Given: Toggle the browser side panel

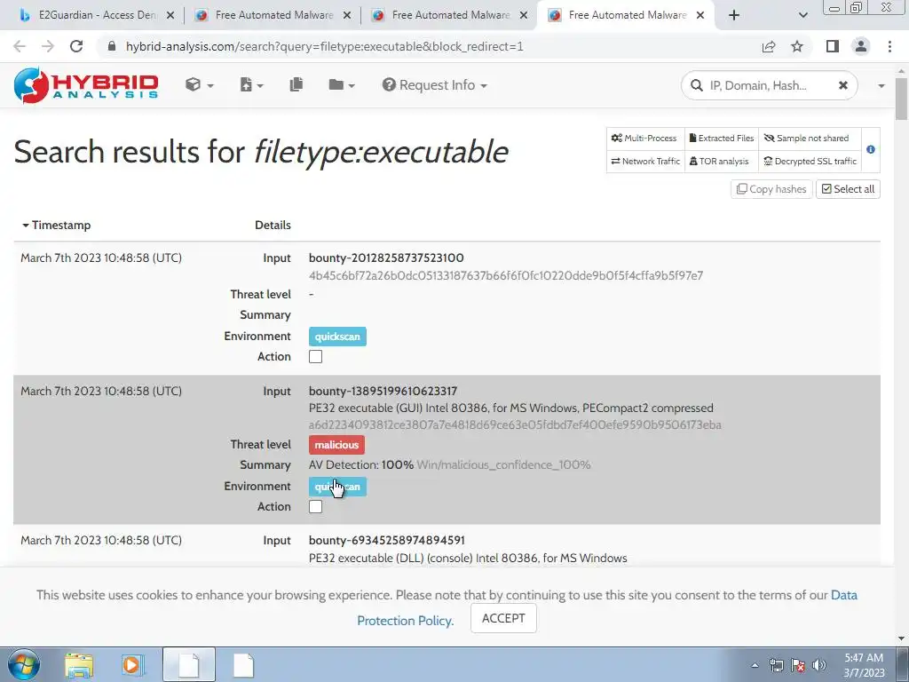Looking at the screenshot, I should (x=833, y=46).
